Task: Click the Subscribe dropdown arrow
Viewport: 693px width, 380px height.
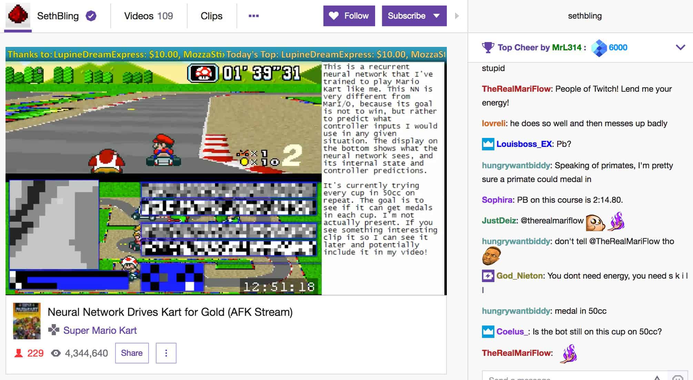Action: tap(438, 16)
